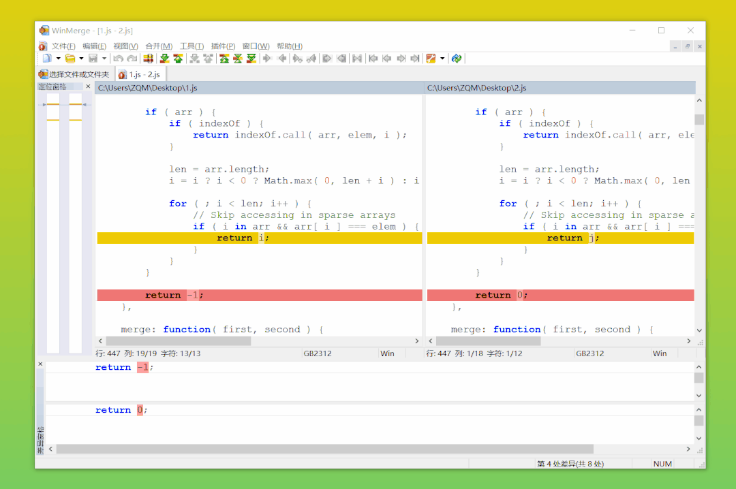Screen dimensions: 736x489
Task: Click the highlighted 'return -1;' line in 1.js
Action: (260, 295)
